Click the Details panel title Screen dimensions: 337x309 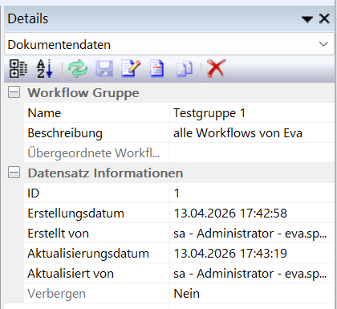click(x=28, y=18)
